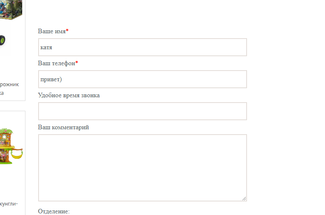325x215 pixels.
Task: Focus the phone field containing "привет)"
Action: click(142, 79)
